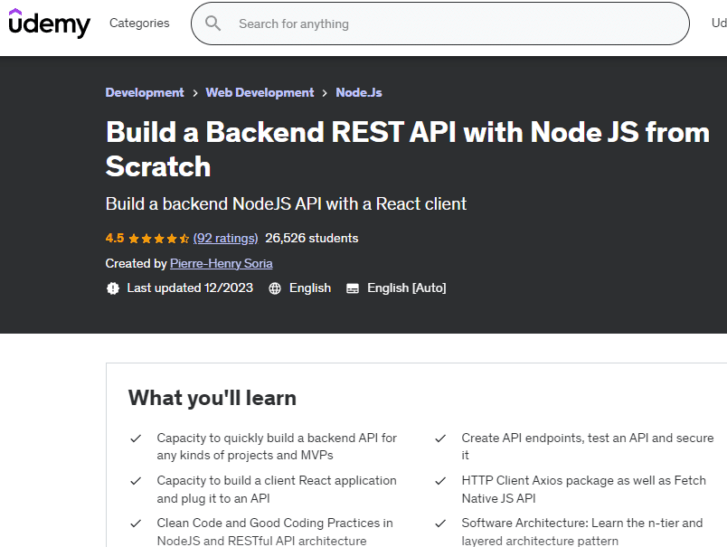Click the orange star rating icons
The image size is (727, 547).
pos(159,239)
